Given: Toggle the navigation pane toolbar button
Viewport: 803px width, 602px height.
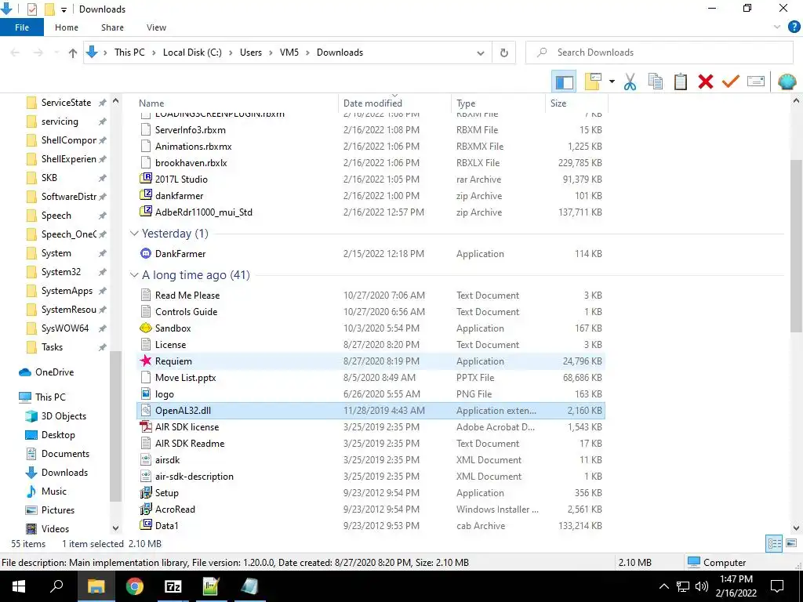Looking at the screenshot, I should [564, 82].
